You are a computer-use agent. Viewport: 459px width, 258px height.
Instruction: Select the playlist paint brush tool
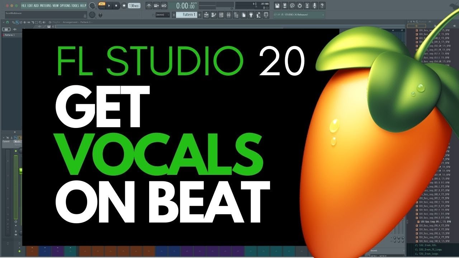pos(17,22)
